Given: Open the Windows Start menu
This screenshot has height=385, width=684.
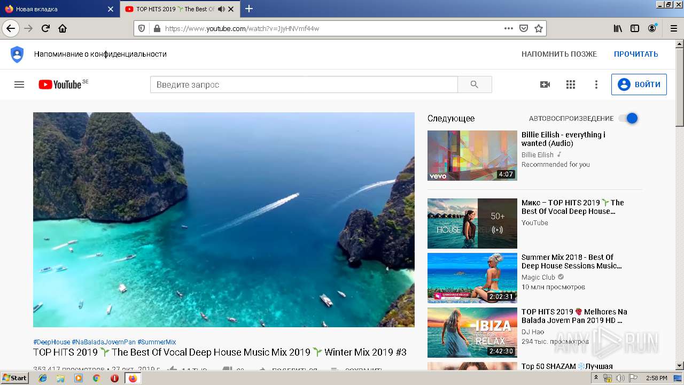Looking at the screenshot, I should point(14,378).
